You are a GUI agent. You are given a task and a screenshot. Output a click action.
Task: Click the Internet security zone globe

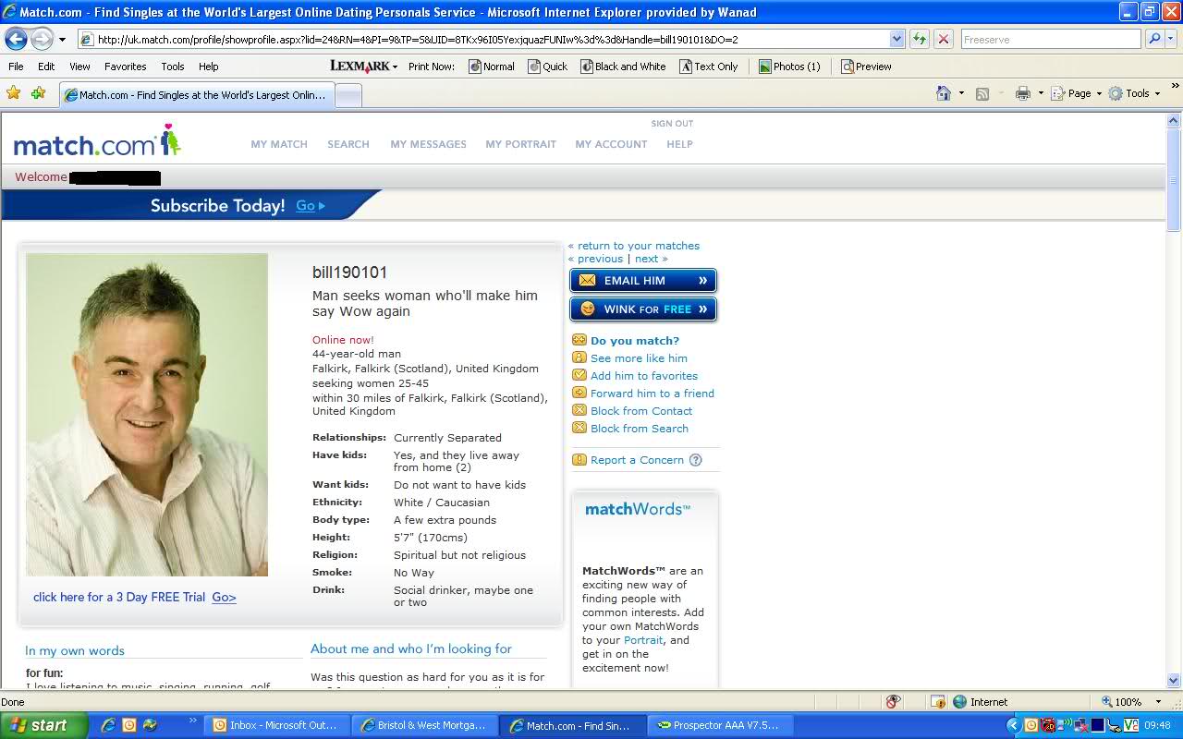click(x=960, y=702)
